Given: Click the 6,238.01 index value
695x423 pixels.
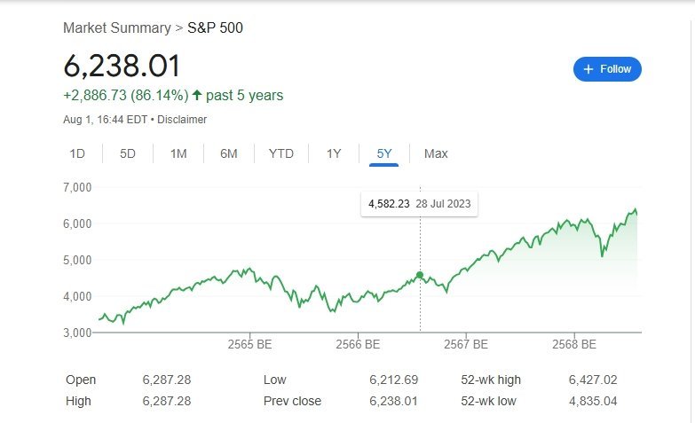Looking at the screenshot, I should (x=122, y=66).
